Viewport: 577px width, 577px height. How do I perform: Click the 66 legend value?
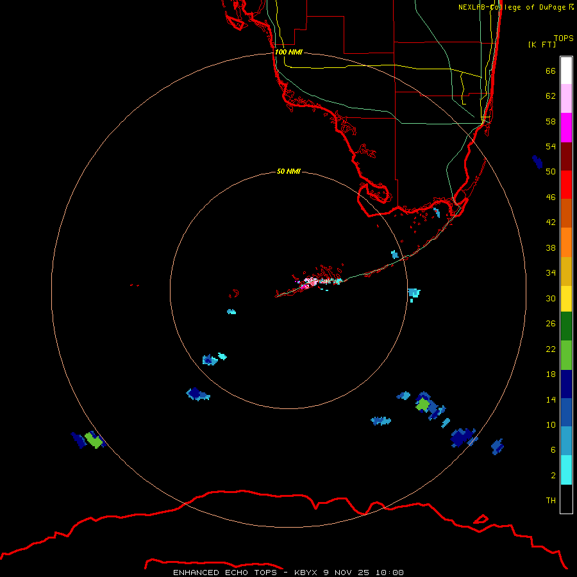(551, 71)
